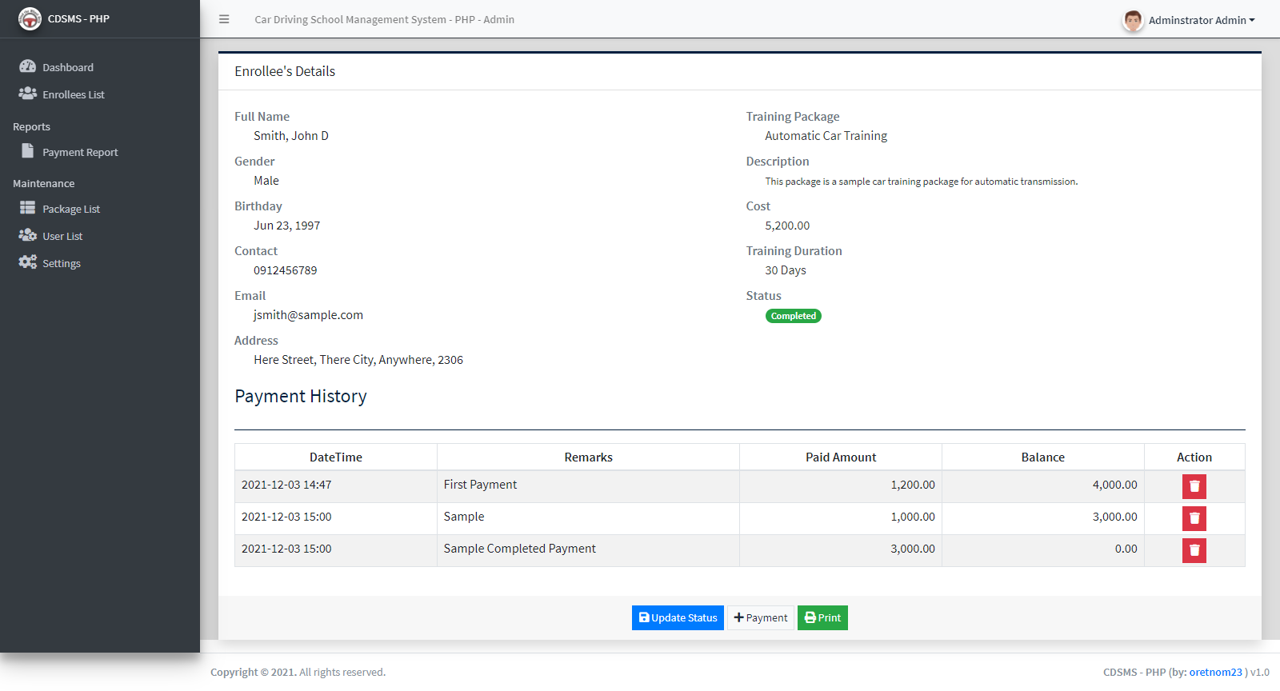Click the contact number 0912456789
Viewport: 1280px width, 691px height.
click(285, 270)
